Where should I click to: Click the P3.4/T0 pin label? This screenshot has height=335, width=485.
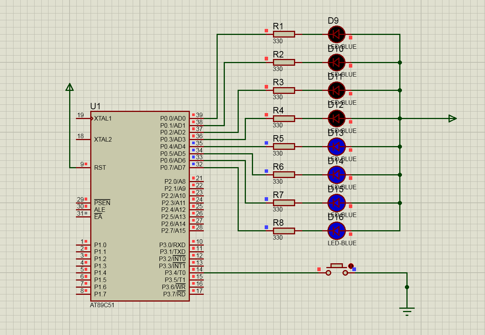point(175,273)
